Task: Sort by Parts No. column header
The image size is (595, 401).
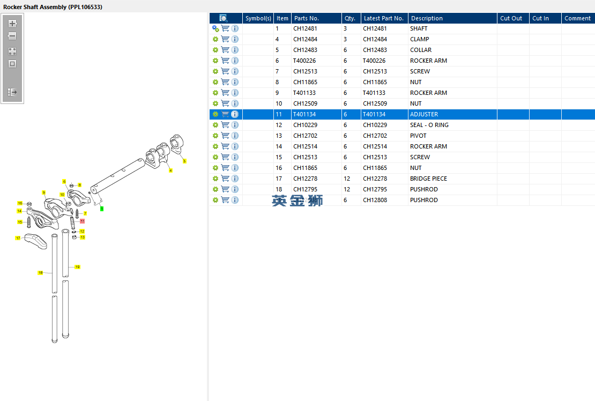Action: point(316,18)
